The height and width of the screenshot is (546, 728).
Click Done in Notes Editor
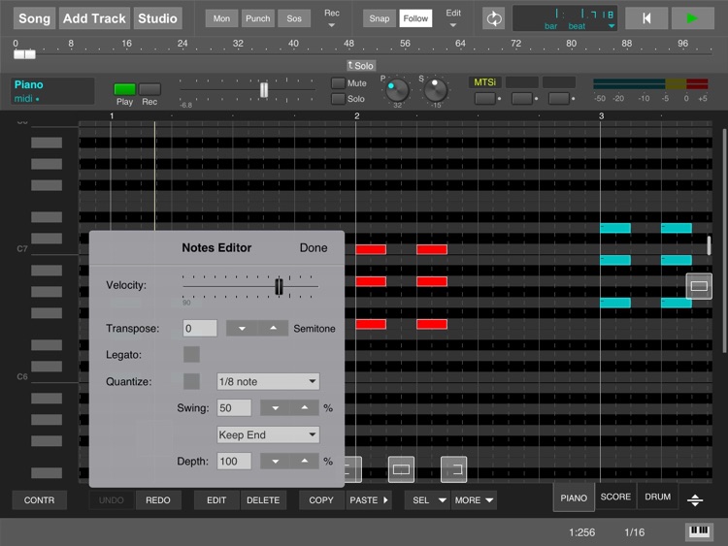[314, 247]
